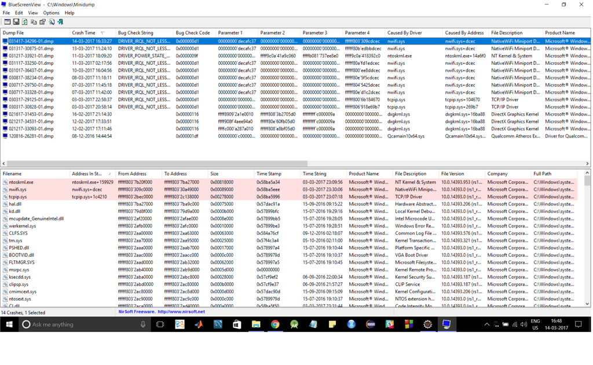
Task: Open the Find toolbar icon
Action: [x=52, y=22]
